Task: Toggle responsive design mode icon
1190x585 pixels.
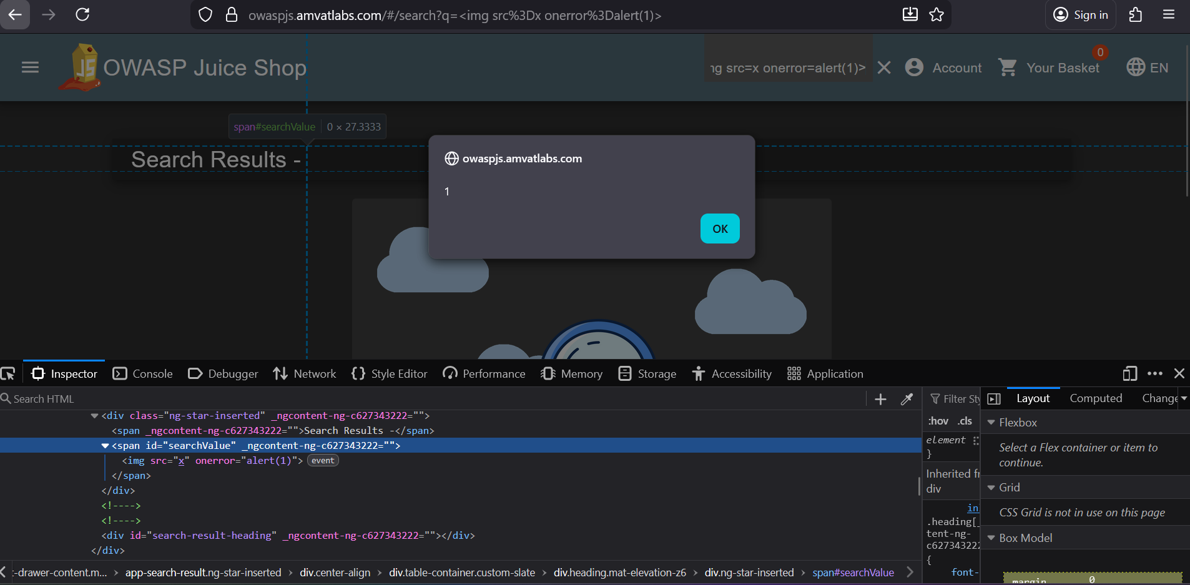Action: (x=1129, y=373)
